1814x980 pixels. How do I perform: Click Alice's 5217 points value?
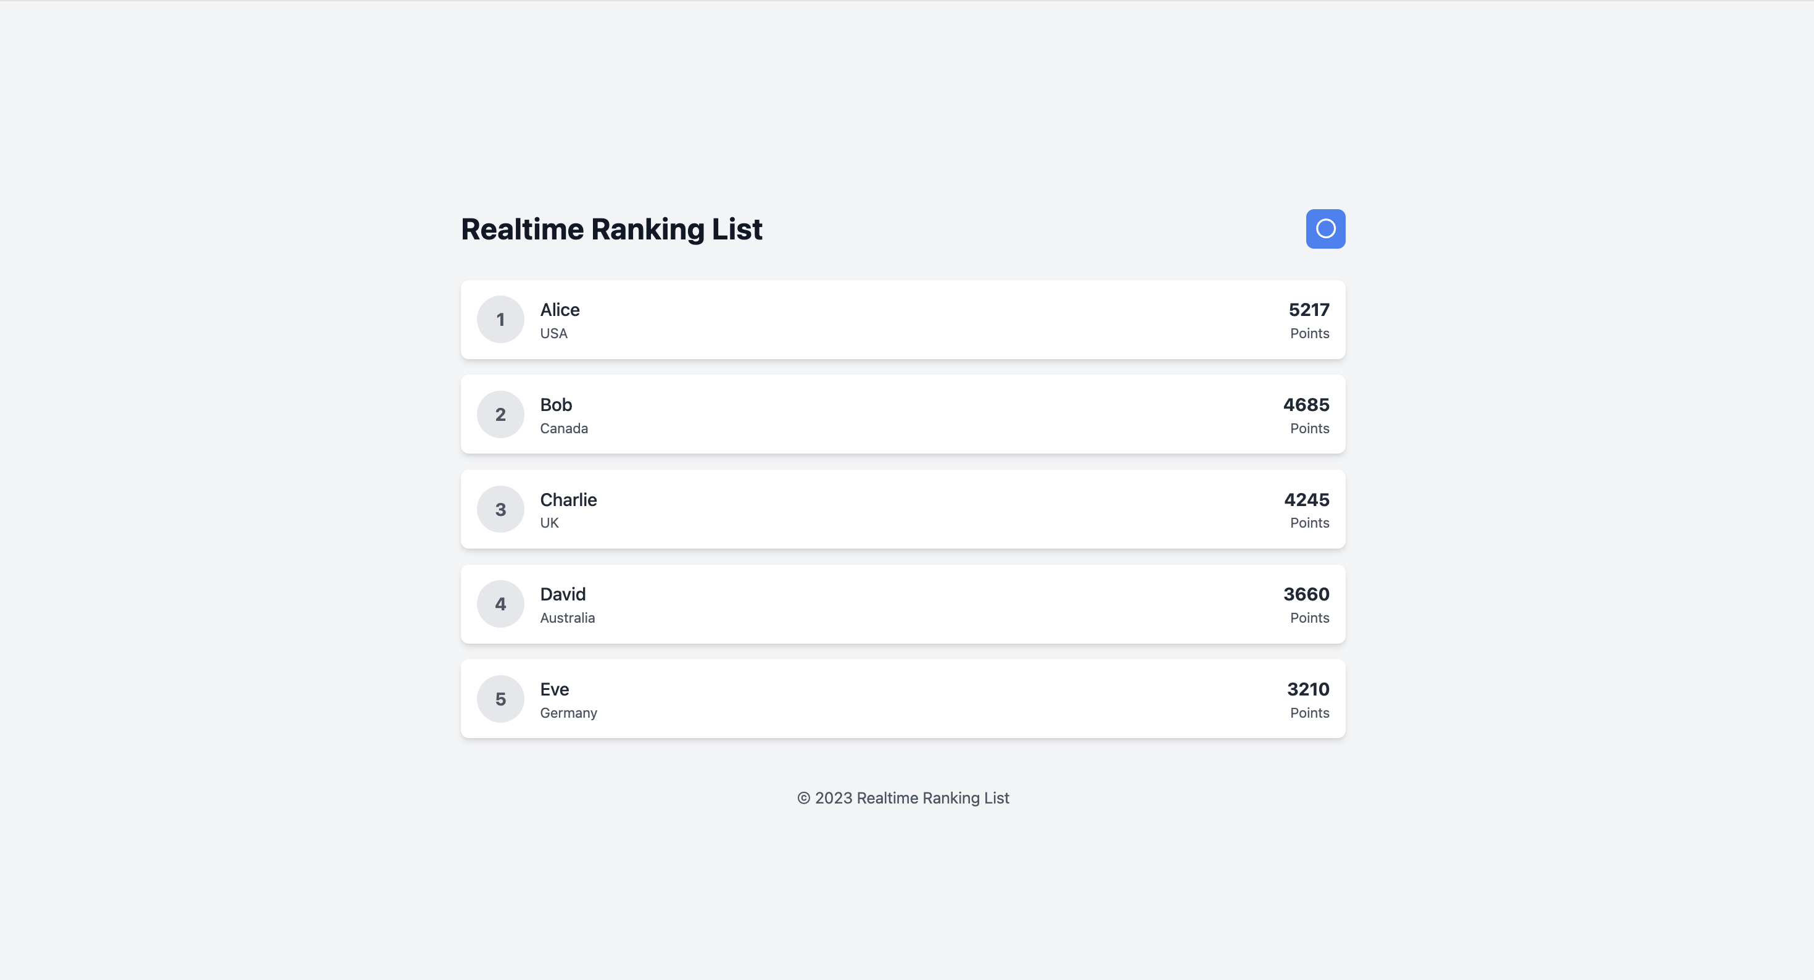tap(1307, 309)
